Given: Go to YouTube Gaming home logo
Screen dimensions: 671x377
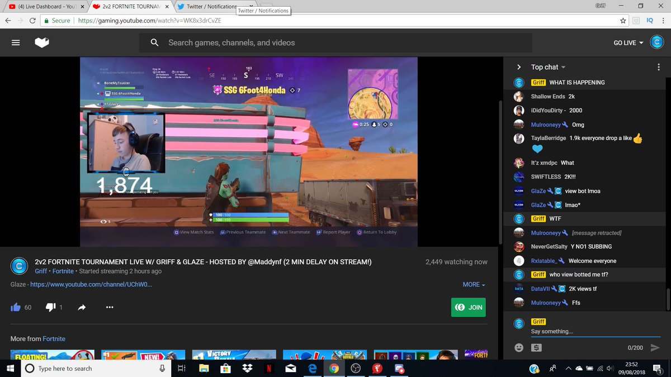Looking at the screenshot, I should point(42,42).
